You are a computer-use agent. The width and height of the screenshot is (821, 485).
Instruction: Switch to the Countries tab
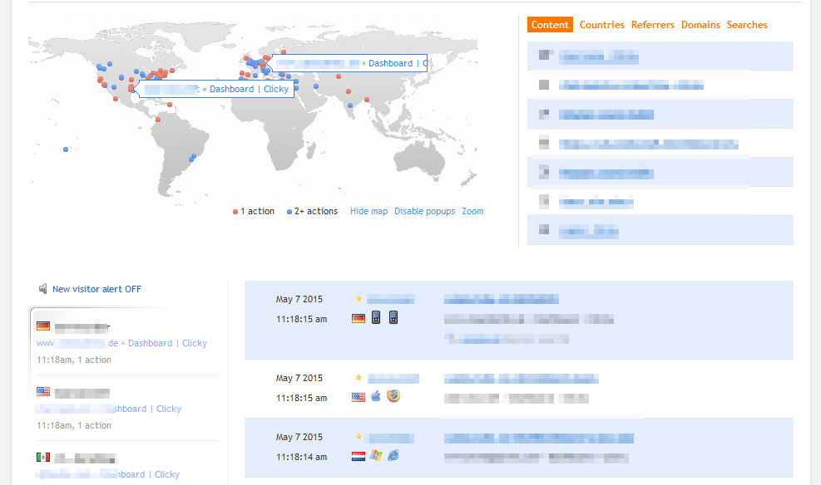click(601, 25)
